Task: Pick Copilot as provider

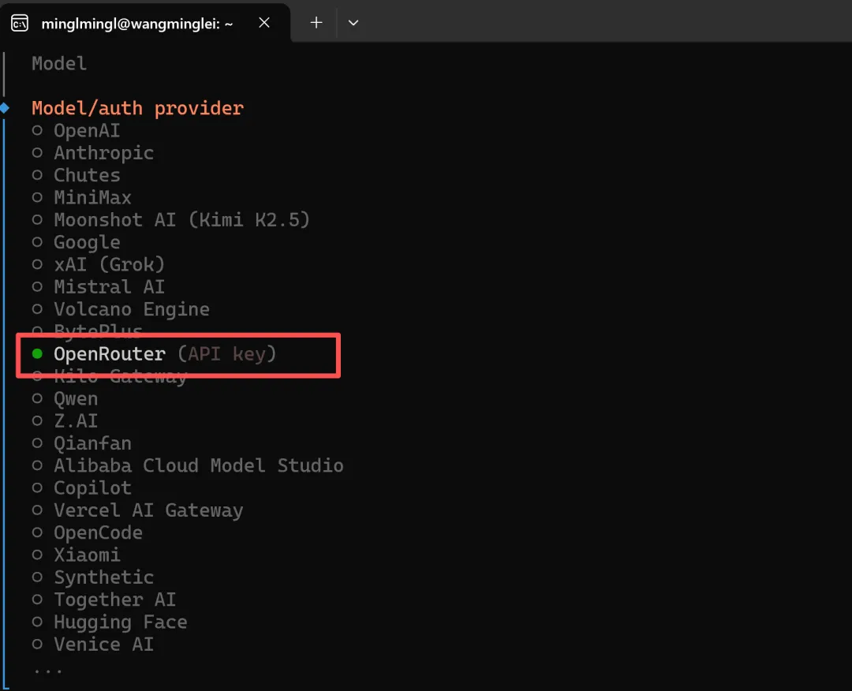Action: (81, 487)
